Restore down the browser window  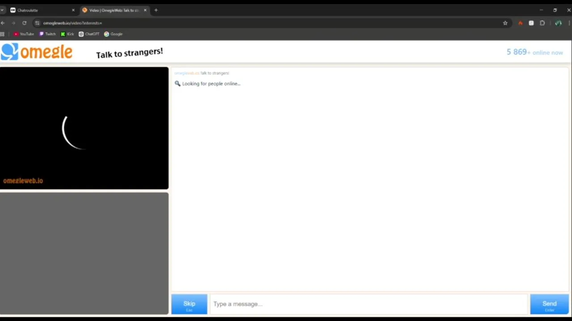555,10
